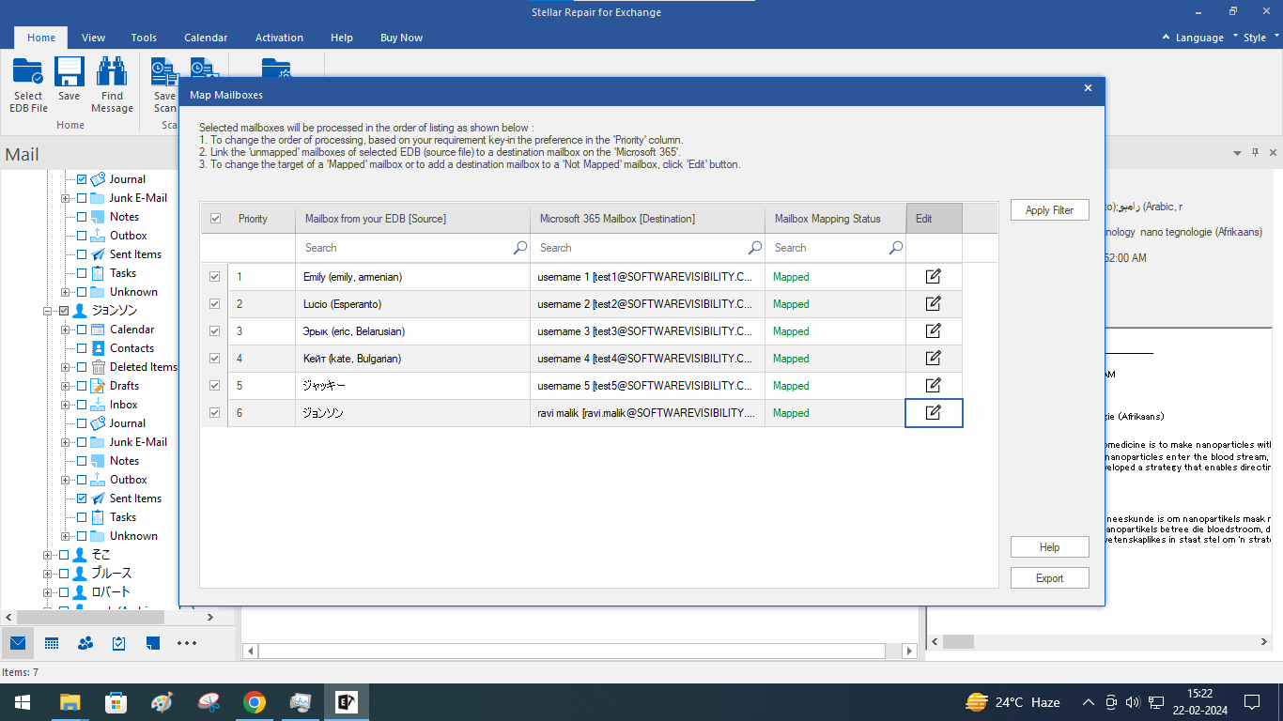Click the search magnifier in the Source column filter
Screen dimensions: 1283x721
click(520, 248)
